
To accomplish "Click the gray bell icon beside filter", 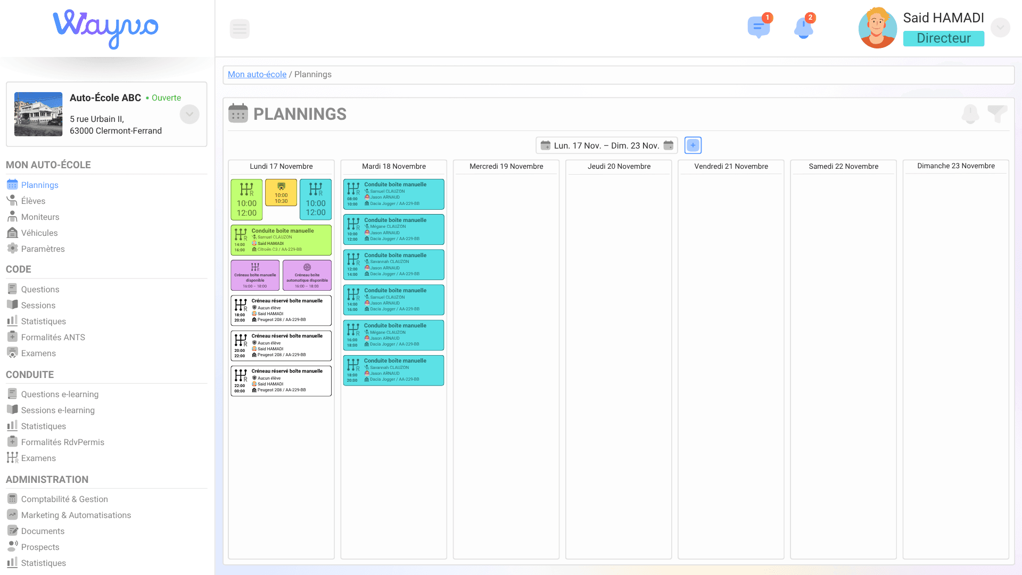I will click(x=970, y=113).
